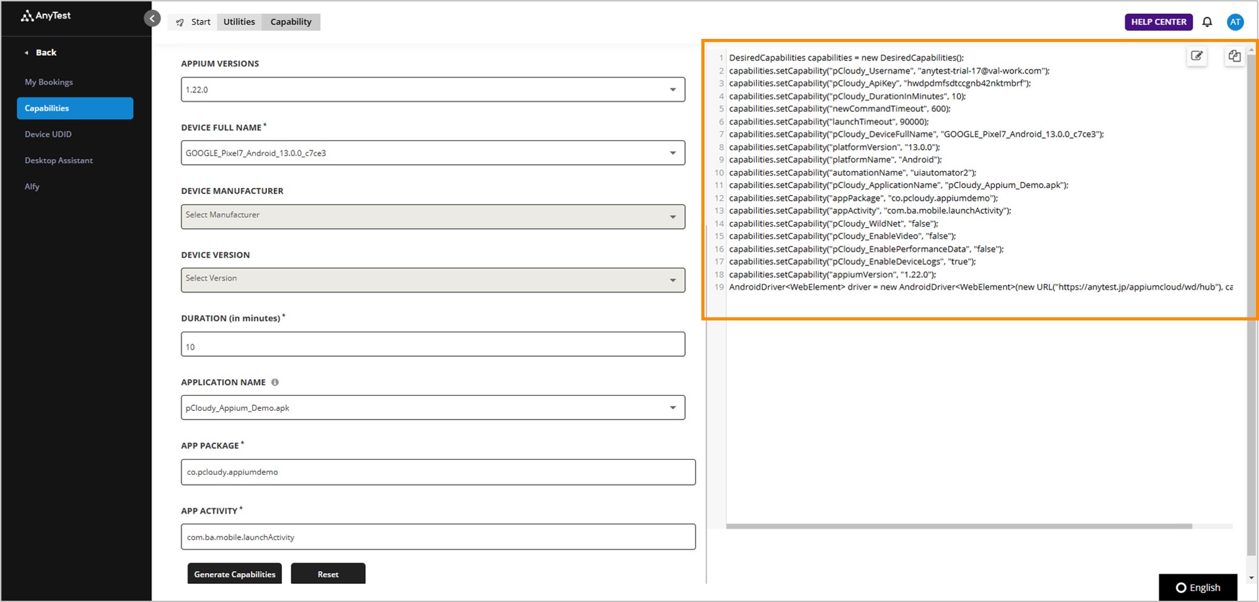Open My Bookings in the sidebar
Image resolution: width=1259 pixels, height=602 pixels.
pyautogui.click(x=48, y=82)
